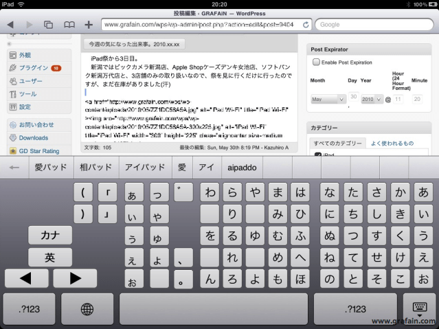
Task: Tap the post title field 今週の気になった出来事
Action: coord(134,44)
